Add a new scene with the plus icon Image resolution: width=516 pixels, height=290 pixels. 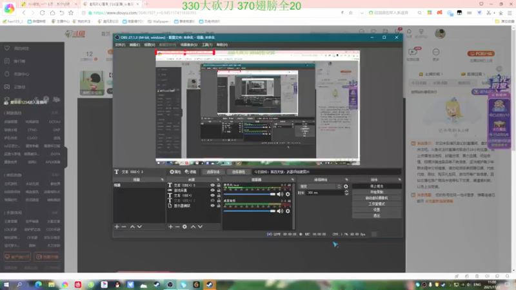click(x=117, y=227)
